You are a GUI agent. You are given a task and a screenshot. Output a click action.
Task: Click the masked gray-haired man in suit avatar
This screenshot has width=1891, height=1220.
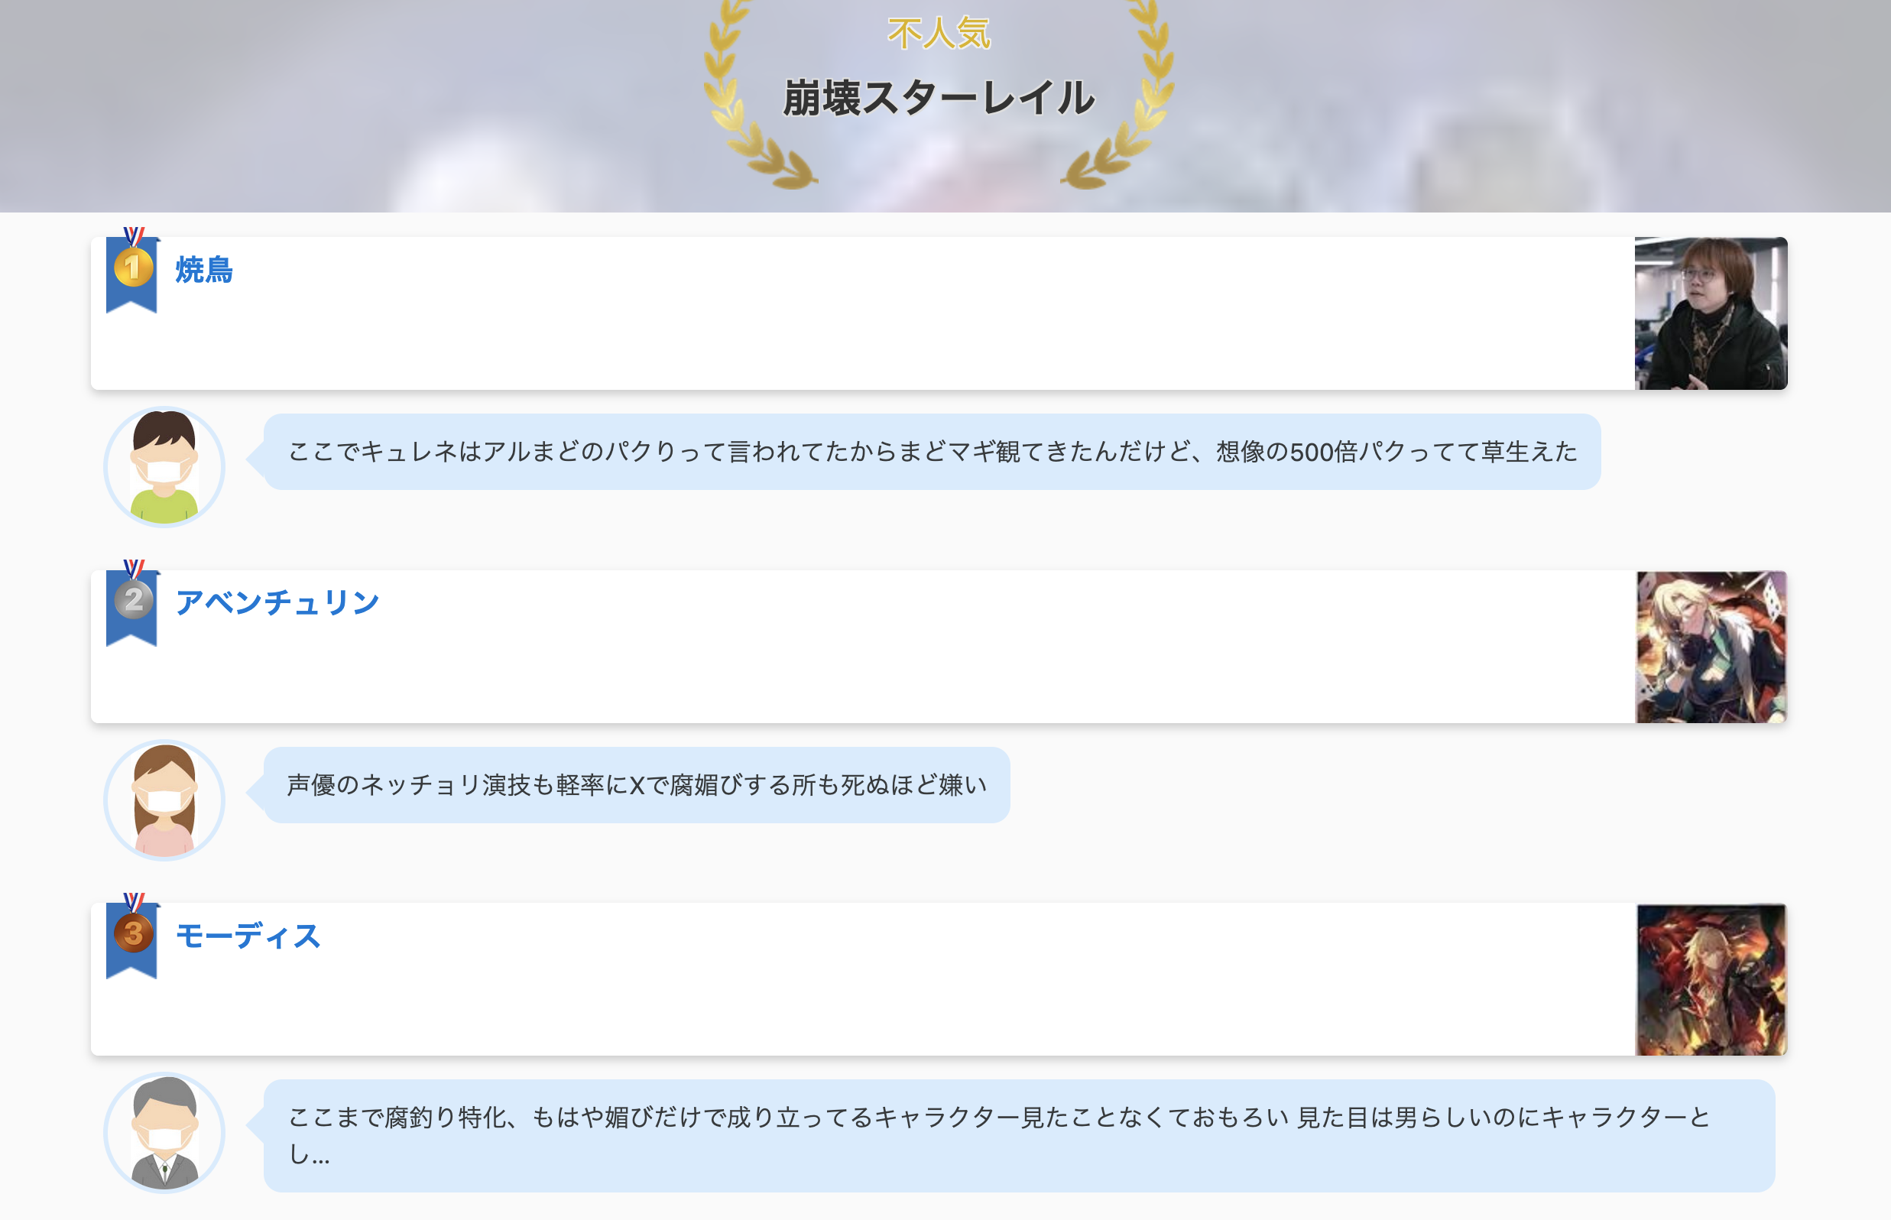tap(164, 1132)
